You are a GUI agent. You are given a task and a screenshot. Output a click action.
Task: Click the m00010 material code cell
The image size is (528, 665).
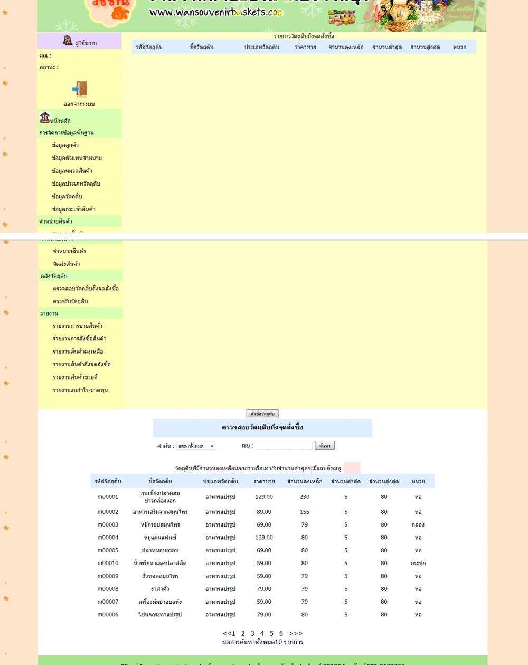[x=108, y=563]
